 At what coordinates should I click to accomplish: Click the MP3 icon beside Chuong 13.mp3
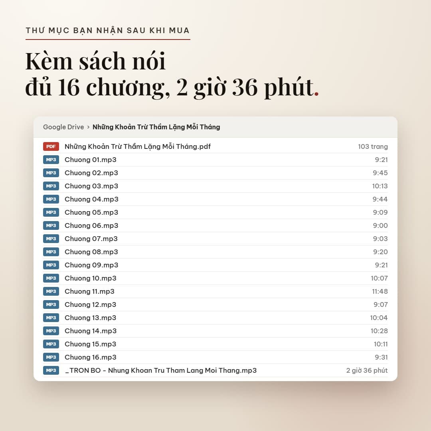[x=51, y=318]
